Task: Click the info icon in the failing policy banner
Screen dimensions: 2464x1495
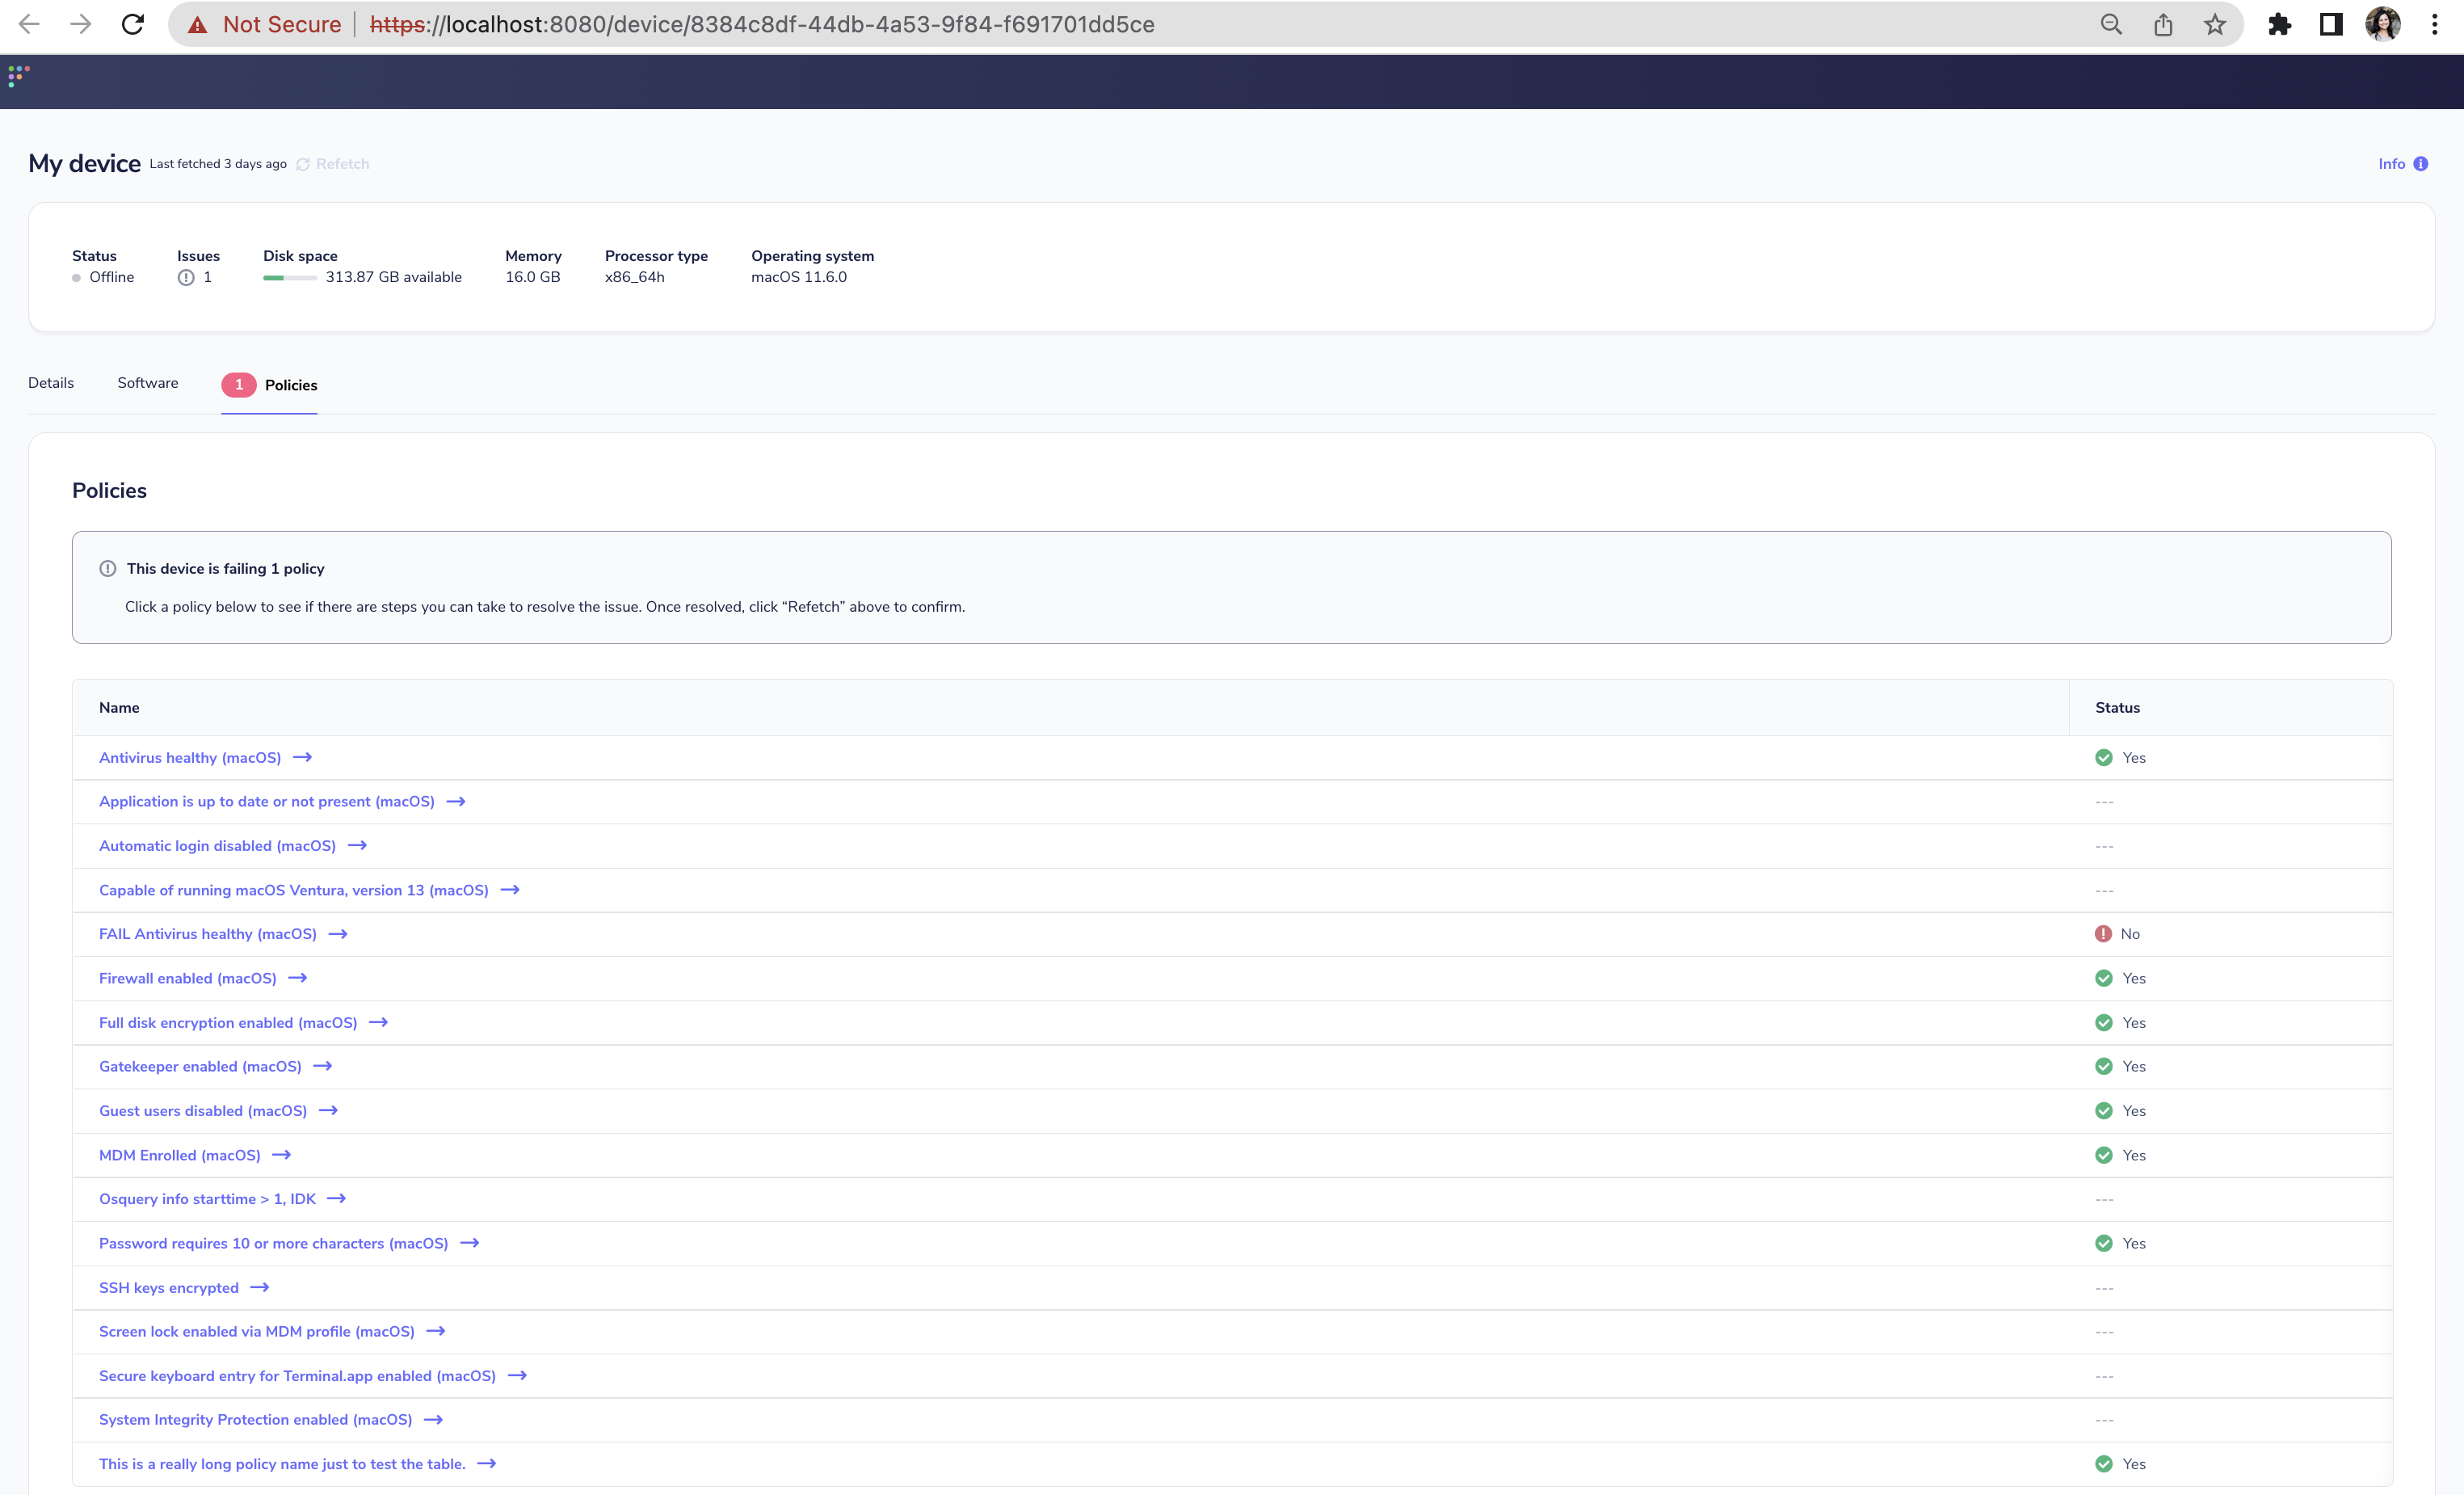Action: (107, 568)
